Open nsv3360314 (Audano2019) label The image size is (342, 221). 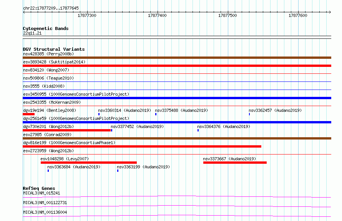125,110
